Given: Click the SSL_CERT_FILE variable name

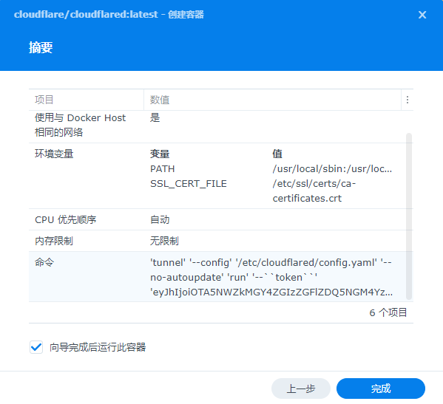Looking at the screenshot, I should [x=189, y=184].
